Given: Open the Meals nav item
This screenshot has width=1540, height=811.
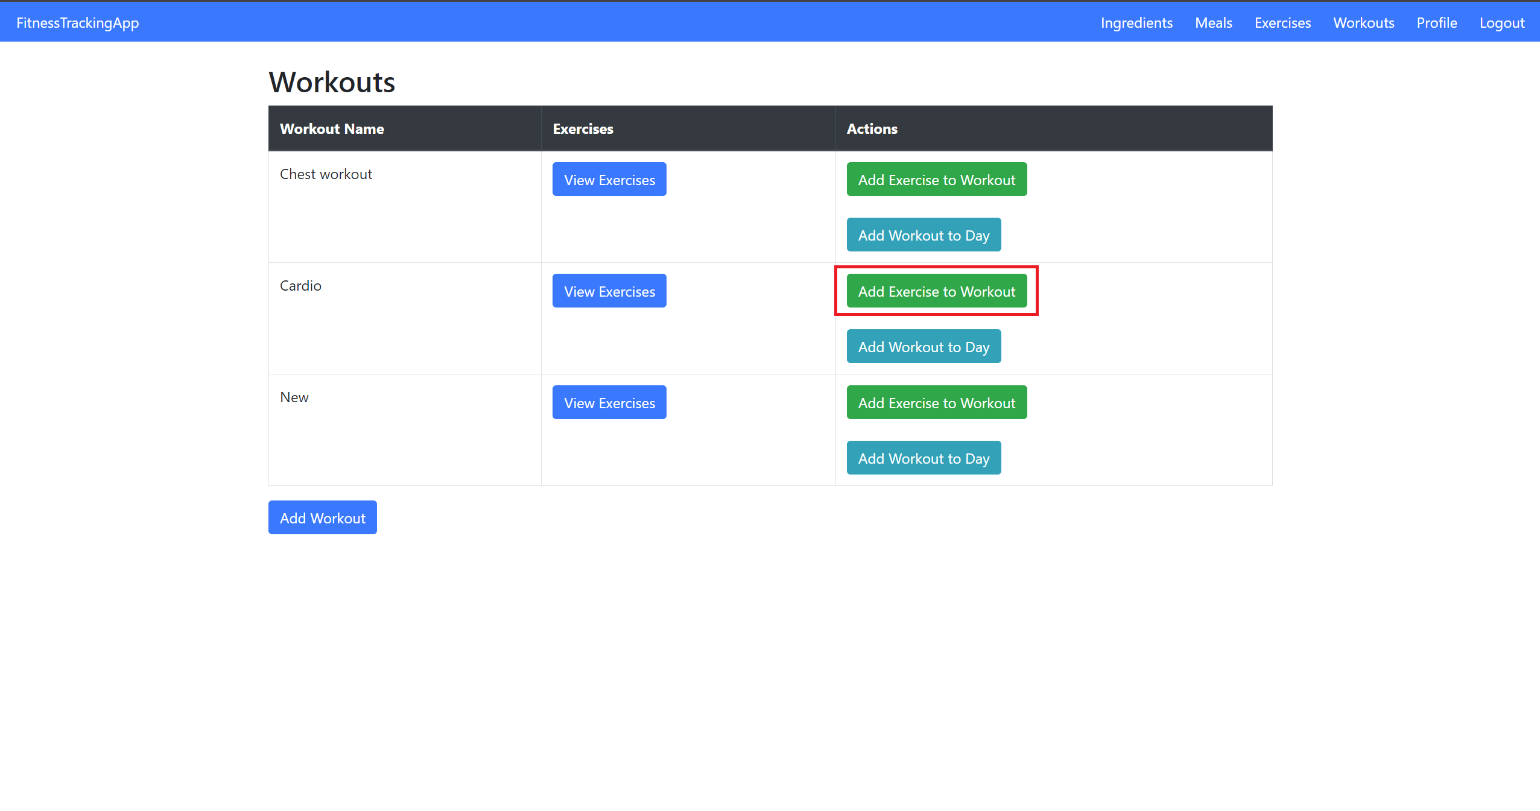Looking at the screenshot, I should click(x=1213, y=23).
